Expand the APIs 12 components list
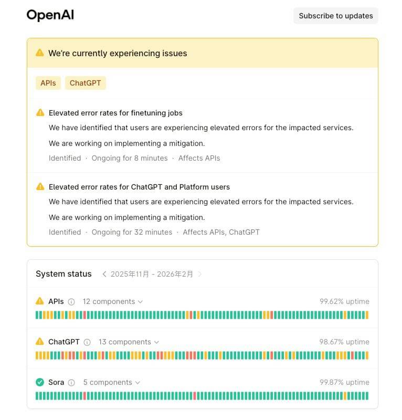Viewport: 402px width, 420px height. [112, 301]
